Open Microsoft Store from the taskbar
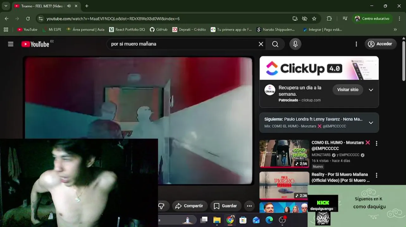The image size is (406, 227). [x=243, y=220]
